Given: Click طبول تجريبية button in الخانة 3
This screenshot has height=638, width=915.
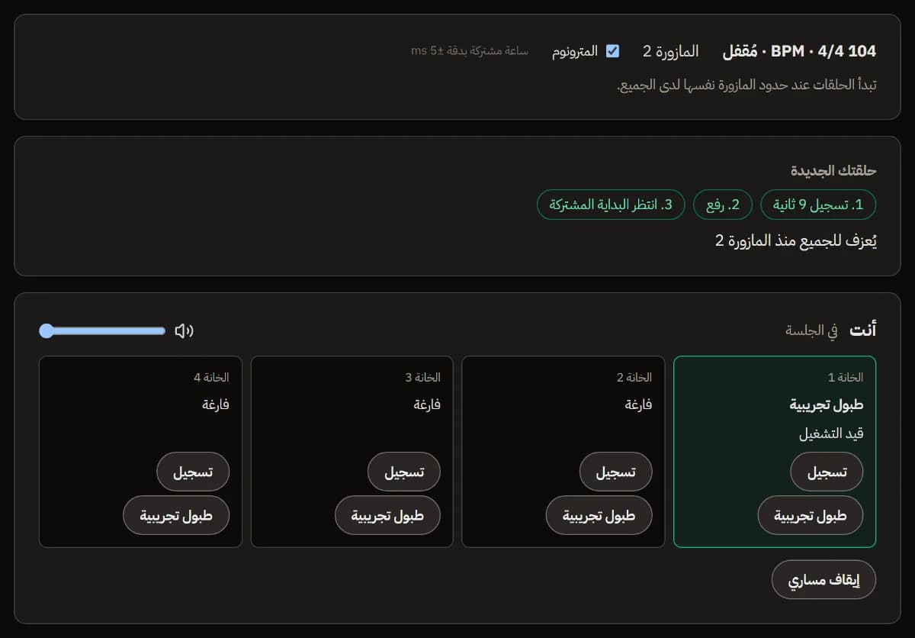Looking at the screenshot, I should pyautogui.click(x=387, y=516).
